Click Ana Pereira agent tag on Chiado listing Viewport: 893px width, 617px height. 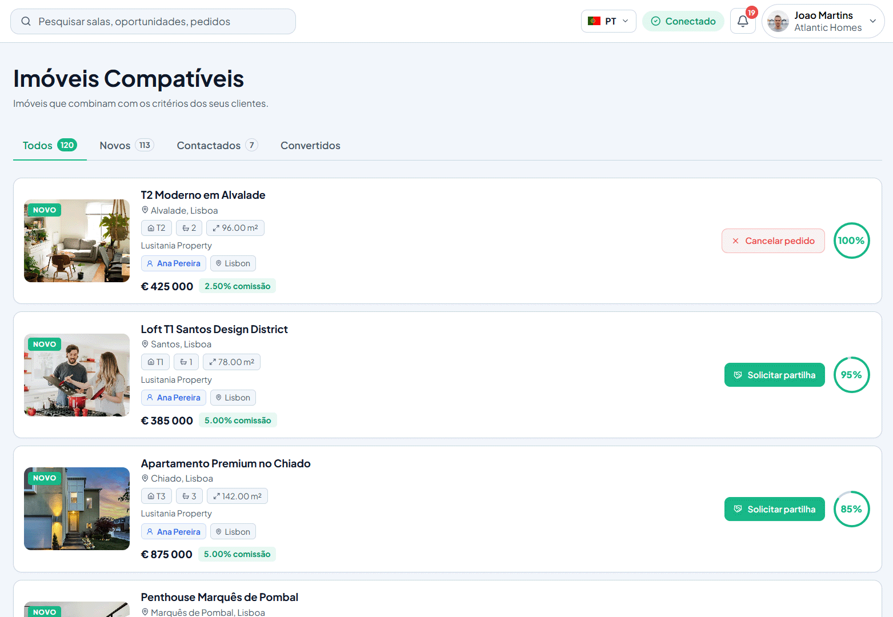point(174,532)
